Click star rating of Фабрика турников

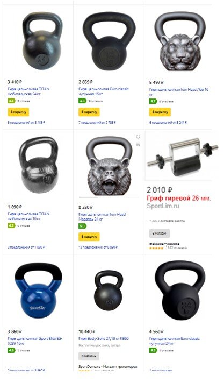(156, 248)
